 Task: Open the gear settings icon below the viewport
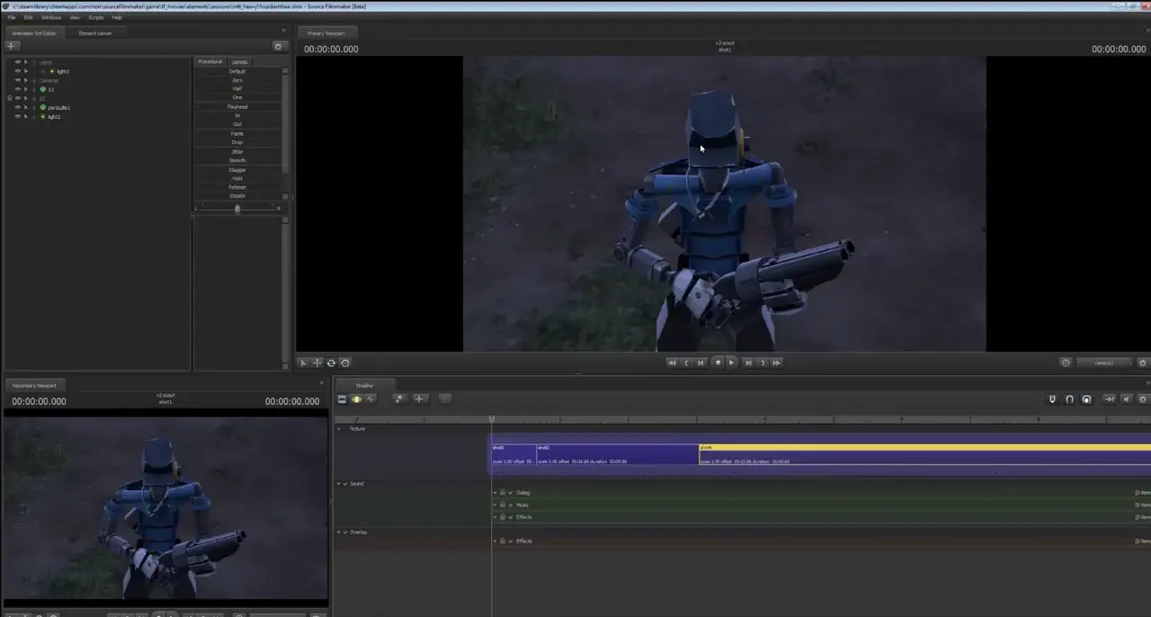pyautogui.click(x=1143, y=362)
